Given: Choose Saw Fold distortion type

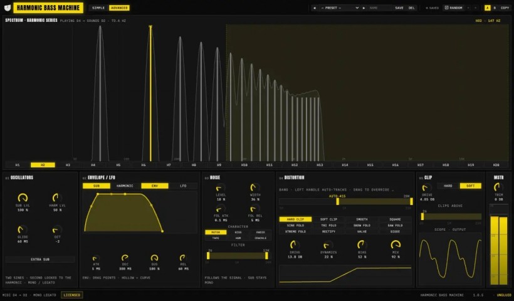Looking at the screenshot, I should (x=395, y=225).
